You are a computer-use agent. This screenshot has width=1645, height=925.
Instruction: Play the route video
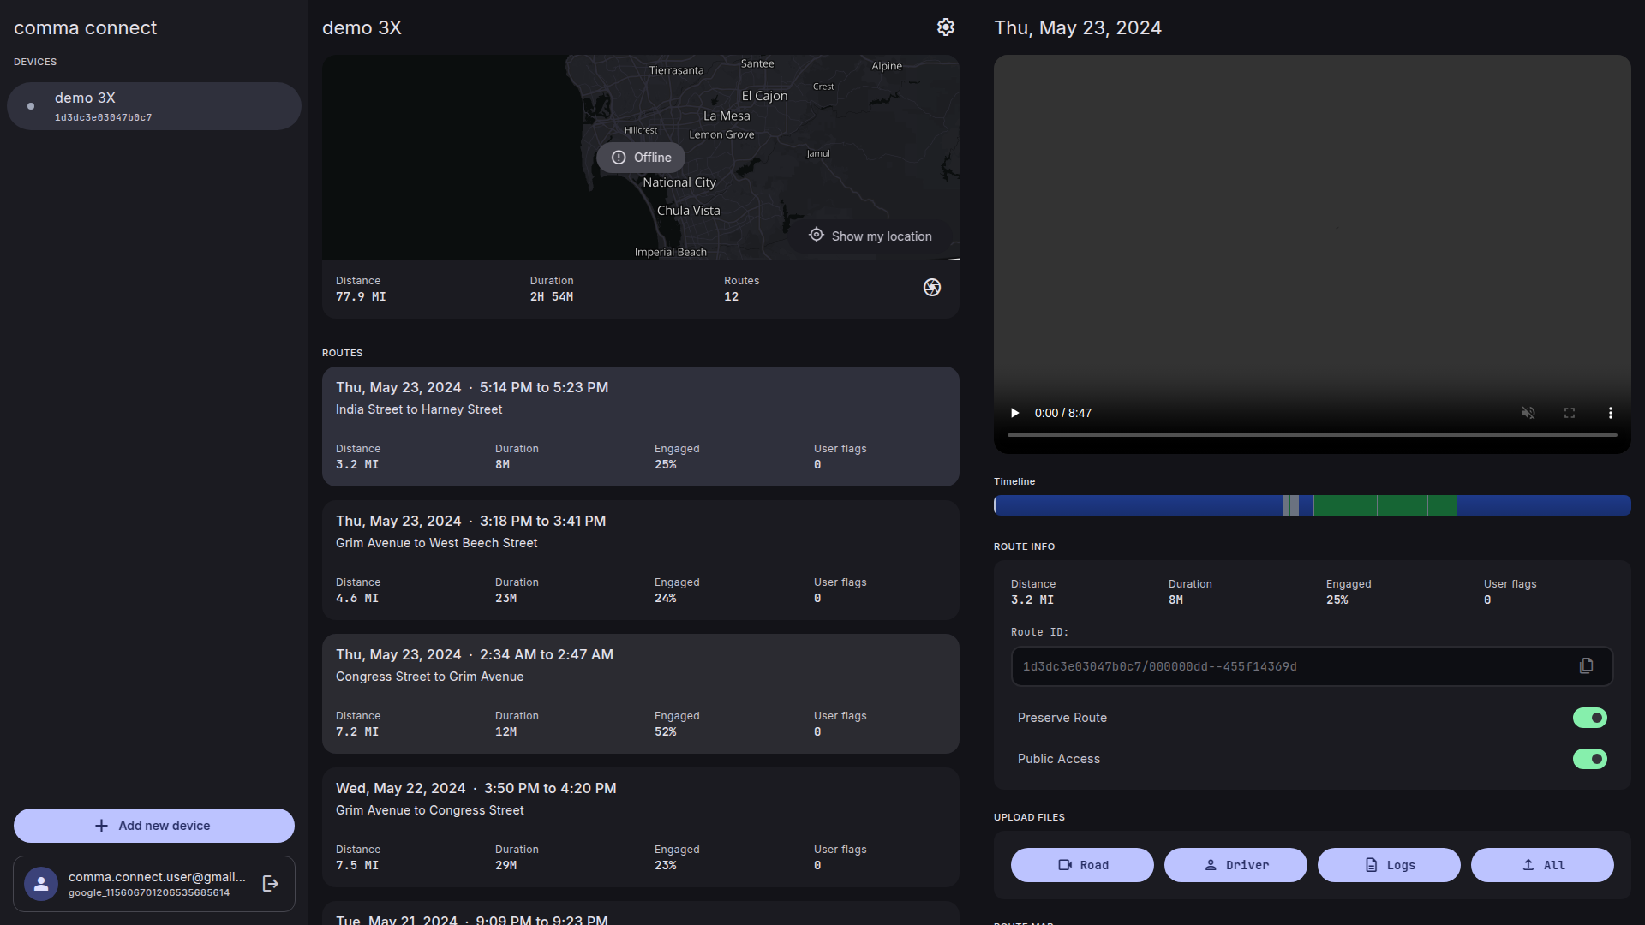[x=1015, y=413]
